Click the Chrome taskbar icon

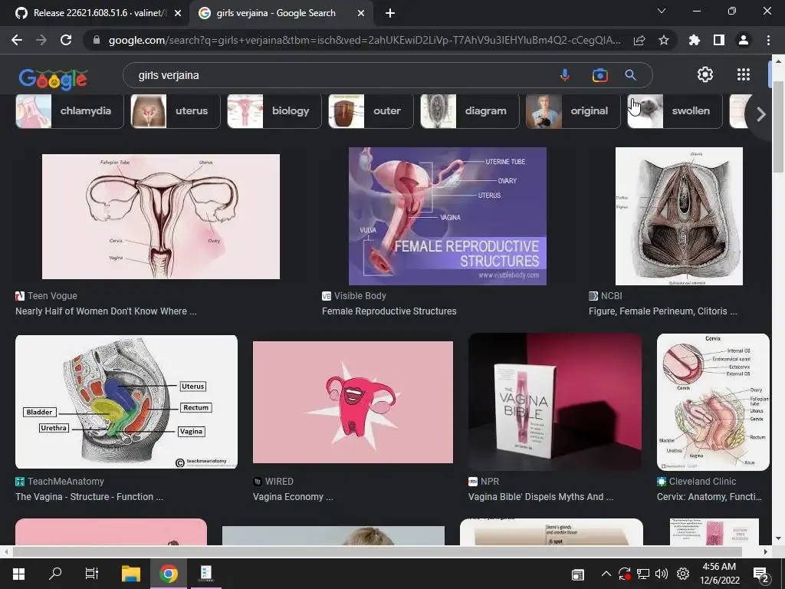pos(168,574)
